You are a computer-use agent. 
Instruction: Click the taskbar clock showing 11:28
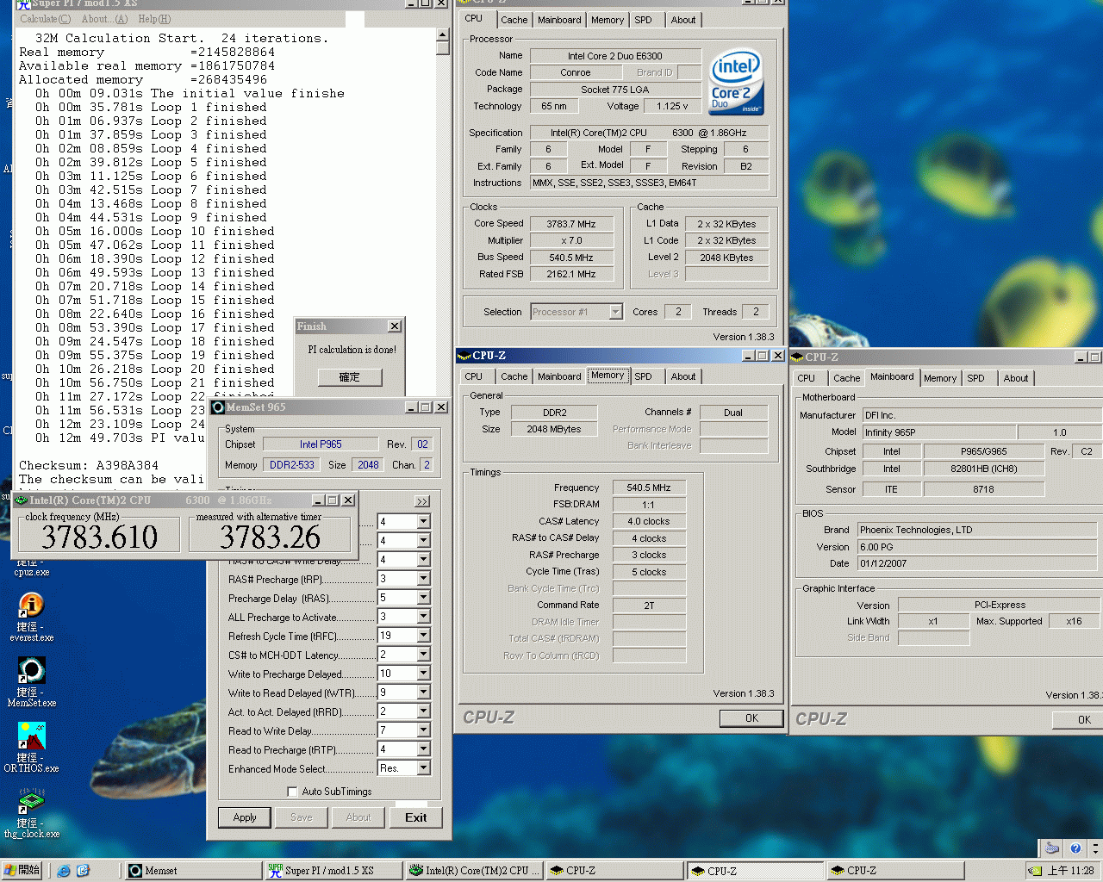(x=1070, y=871)
